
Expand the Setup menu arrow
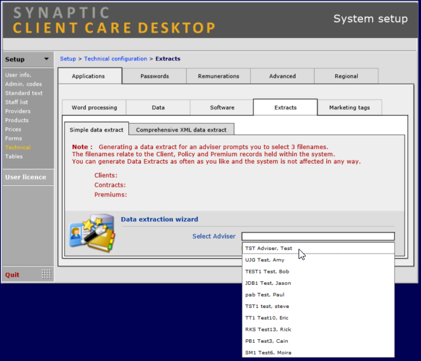click(46, 59)
